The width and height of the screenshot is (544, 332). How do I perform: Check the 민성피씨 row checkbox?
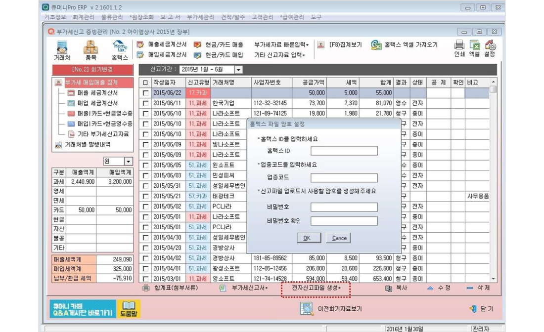145,176
